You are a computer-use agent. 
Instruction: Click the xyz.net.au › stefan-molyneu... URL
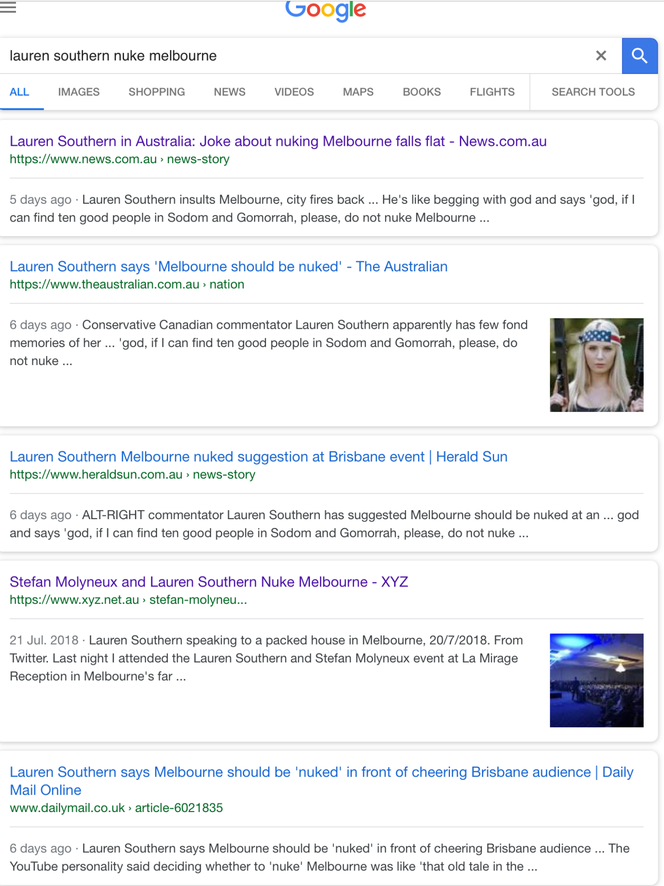tap(128, 600)
